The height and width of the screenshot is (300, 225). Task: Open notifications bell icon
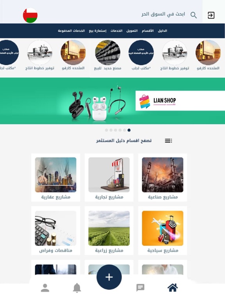click(77, 288)
